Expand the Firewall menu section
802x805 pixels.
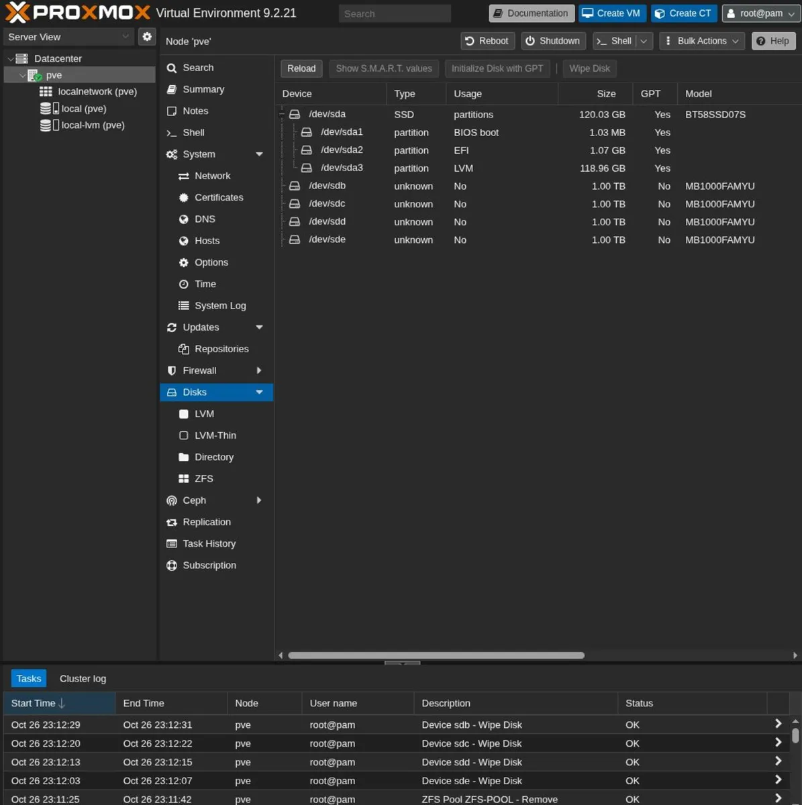pos(259,370)
